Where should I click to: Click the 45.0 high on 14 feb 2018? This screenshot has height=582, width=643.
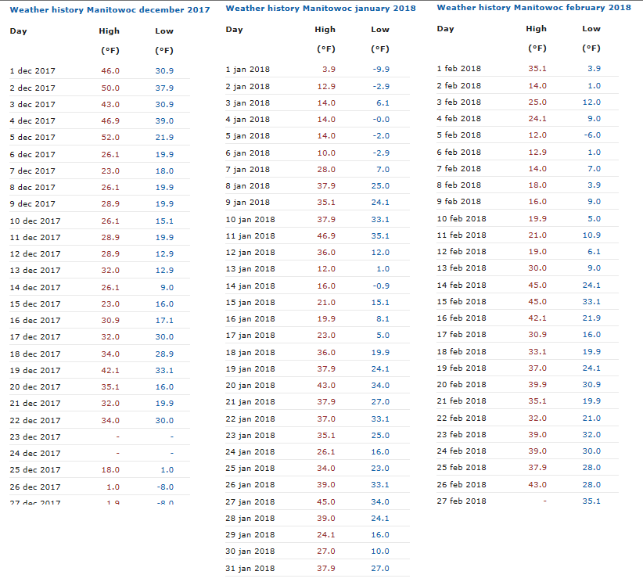[x=537, y=285]
